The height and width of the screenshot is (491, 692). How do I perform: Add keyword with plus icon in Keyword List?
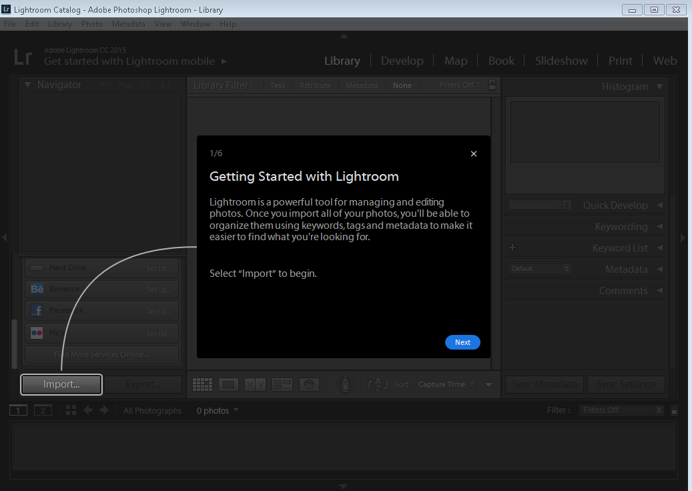pos(512,248)
